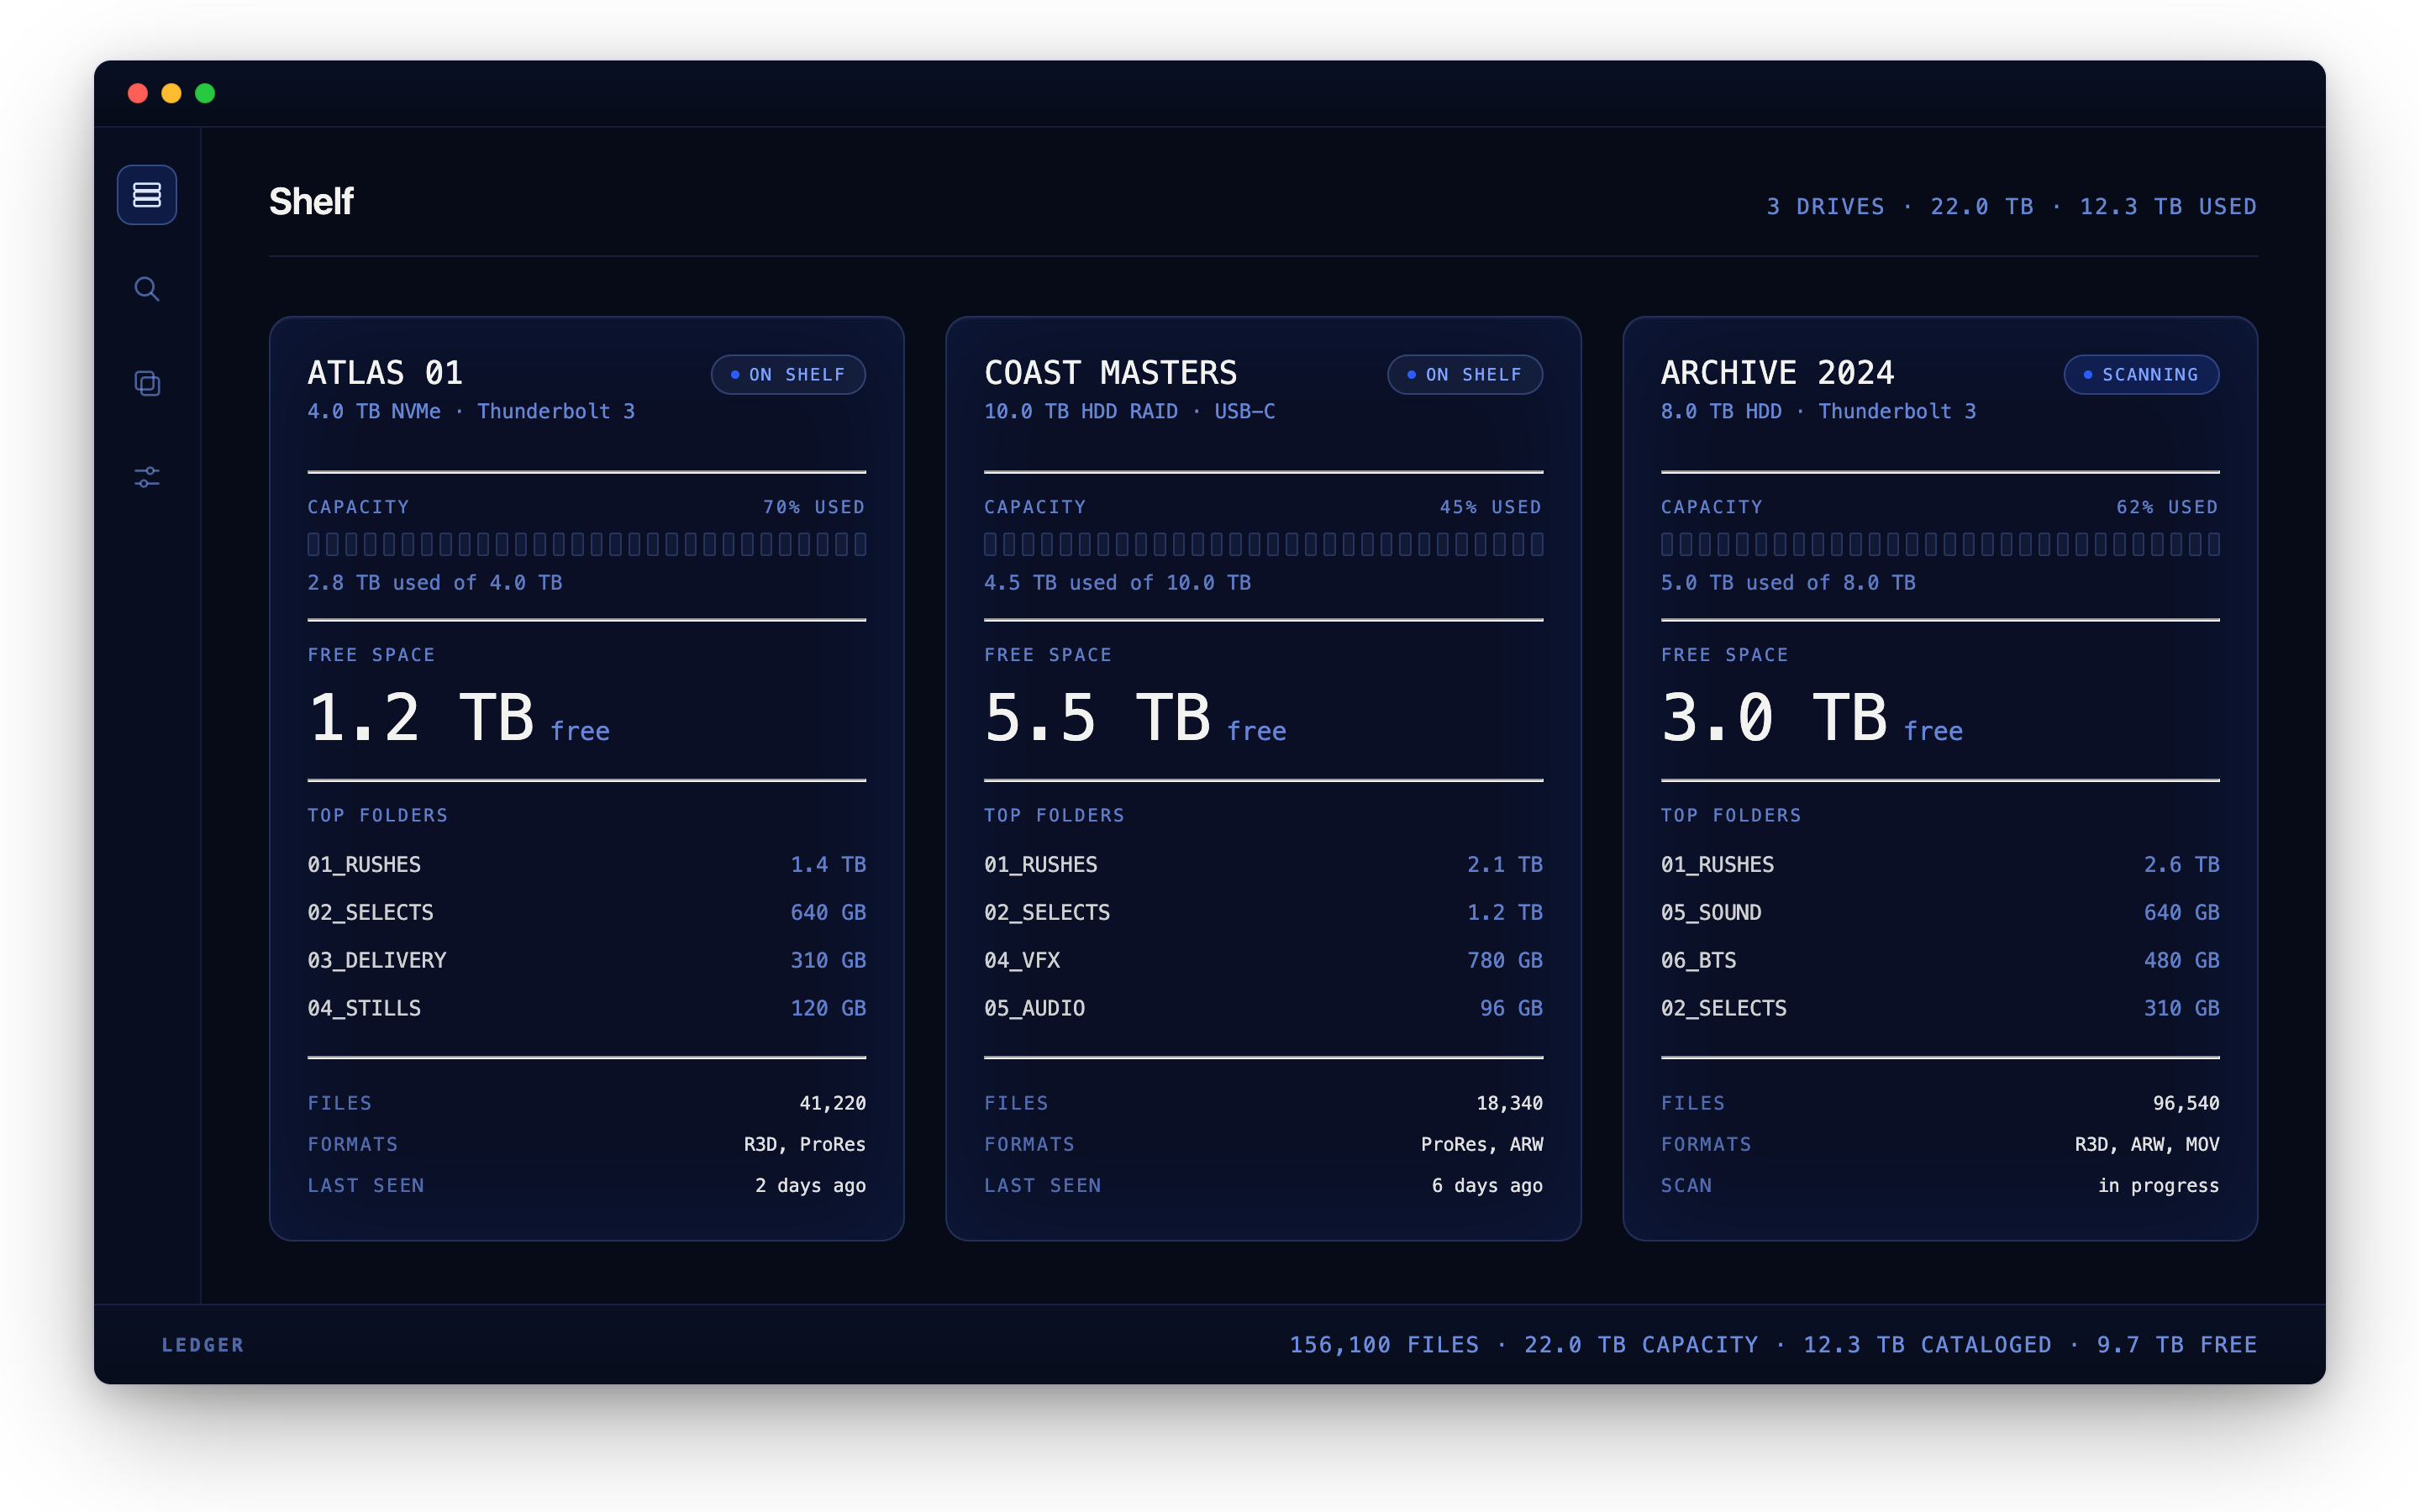Open 02_SELECTS folder on COAST MASTERS
Image resolution: width=2420 pixels, height=1512 pixels.
pyautogui.click(x=1263, y=912)
